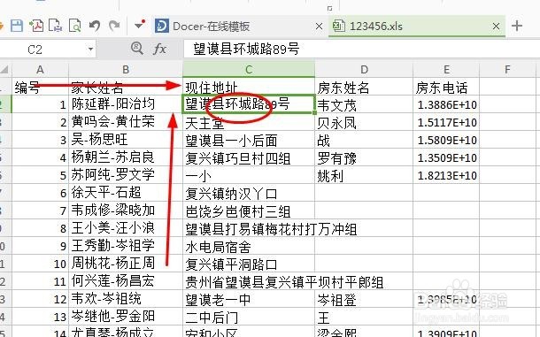Select cell 王小美-汪小浪

point(126,228)
